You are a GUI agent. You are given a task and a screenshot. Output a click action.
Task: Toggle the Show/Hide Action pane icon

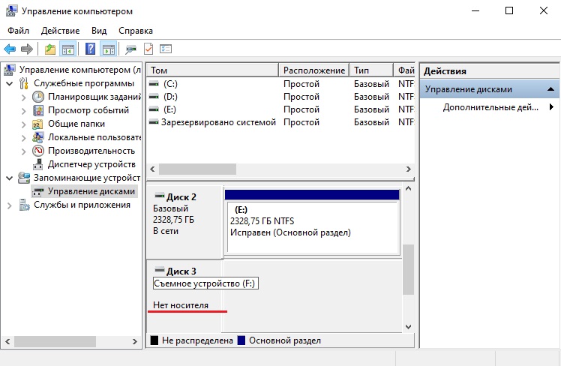(x=109, y=49)
